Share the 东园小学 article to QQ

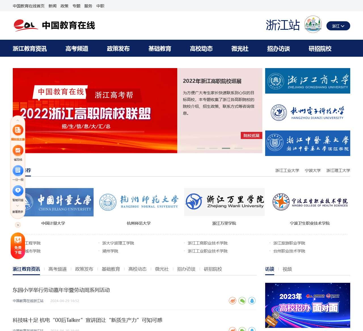pos(252,301)
